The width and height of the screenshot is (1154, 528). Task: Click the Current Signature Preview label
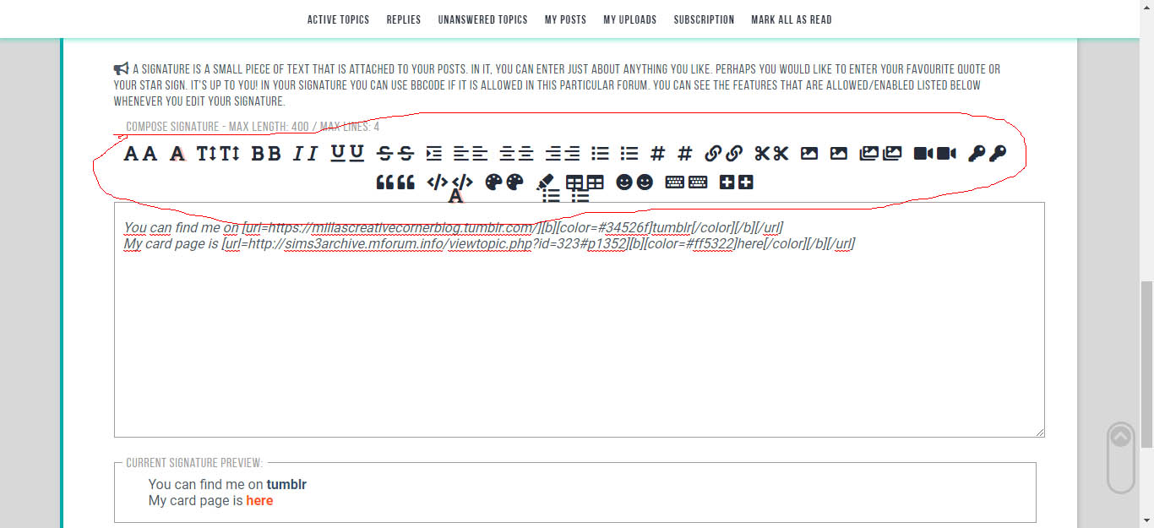pos(194,463)
